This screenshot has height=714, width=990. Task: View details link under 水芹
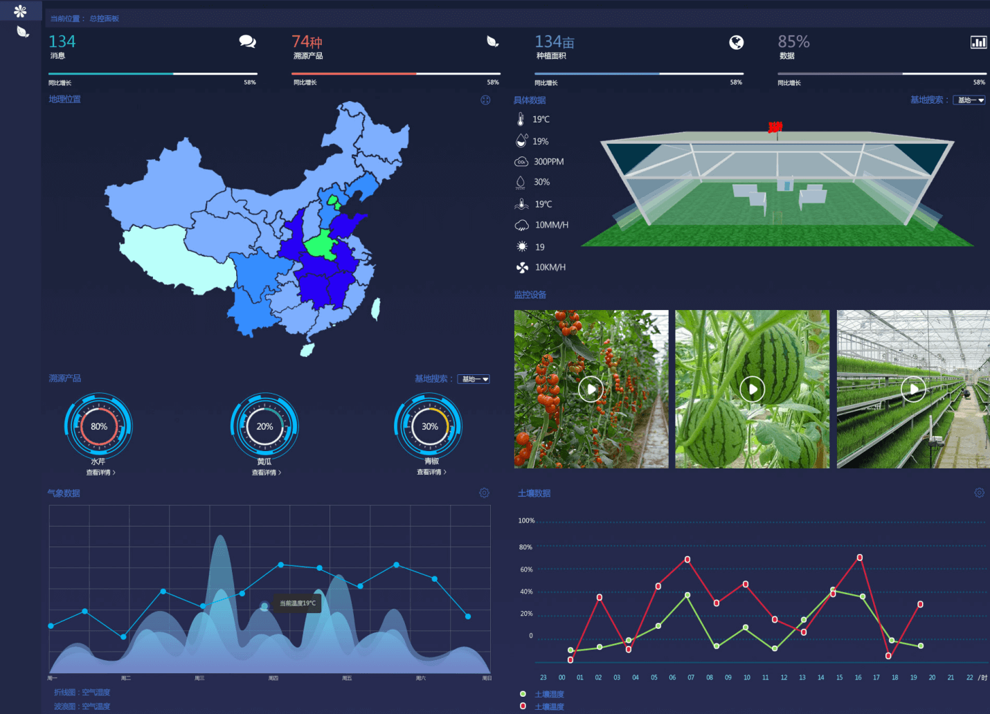[x=100, y=473]
